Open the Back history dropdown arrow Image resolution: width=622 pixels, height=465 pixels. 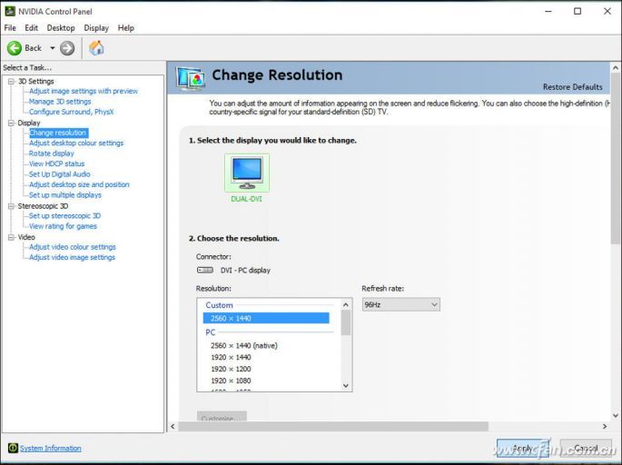[53, 48]
